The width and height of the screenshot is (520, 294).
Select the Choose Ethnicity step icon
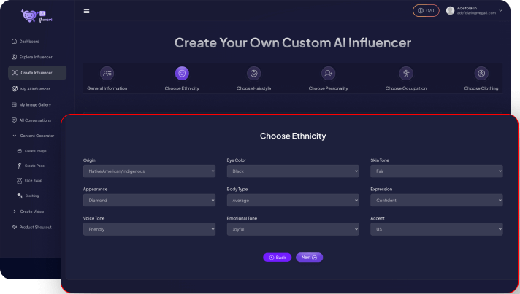pos(182,74)
